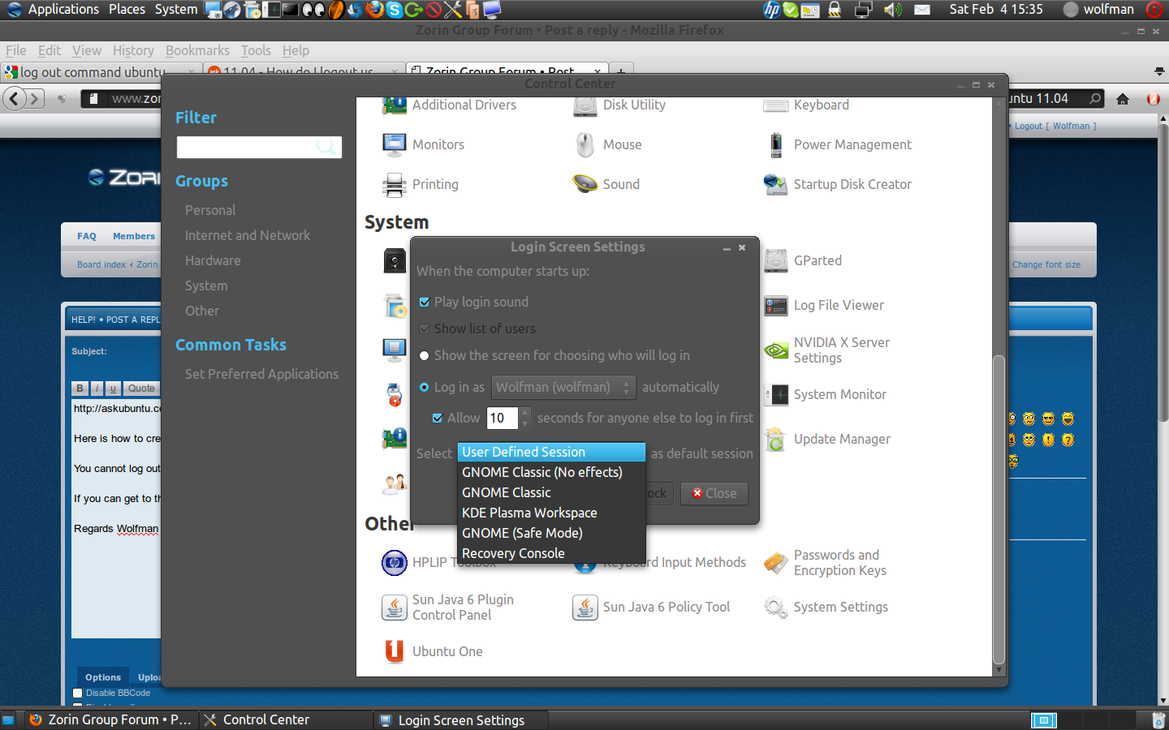The height and width of the screenshot is (730, 1169).
Task: Open the forum Members link
Action: (x=134, y=236)
